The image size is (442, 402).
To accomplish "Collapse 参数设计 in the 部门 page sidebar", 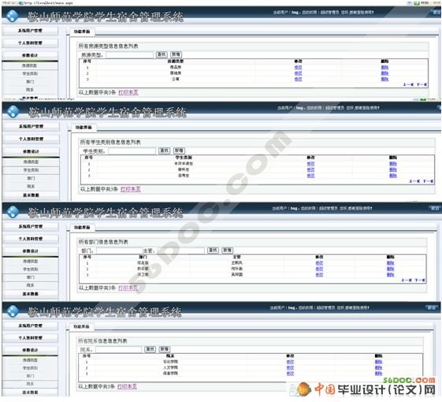I will pyautogui.click(x=31, y=251).
